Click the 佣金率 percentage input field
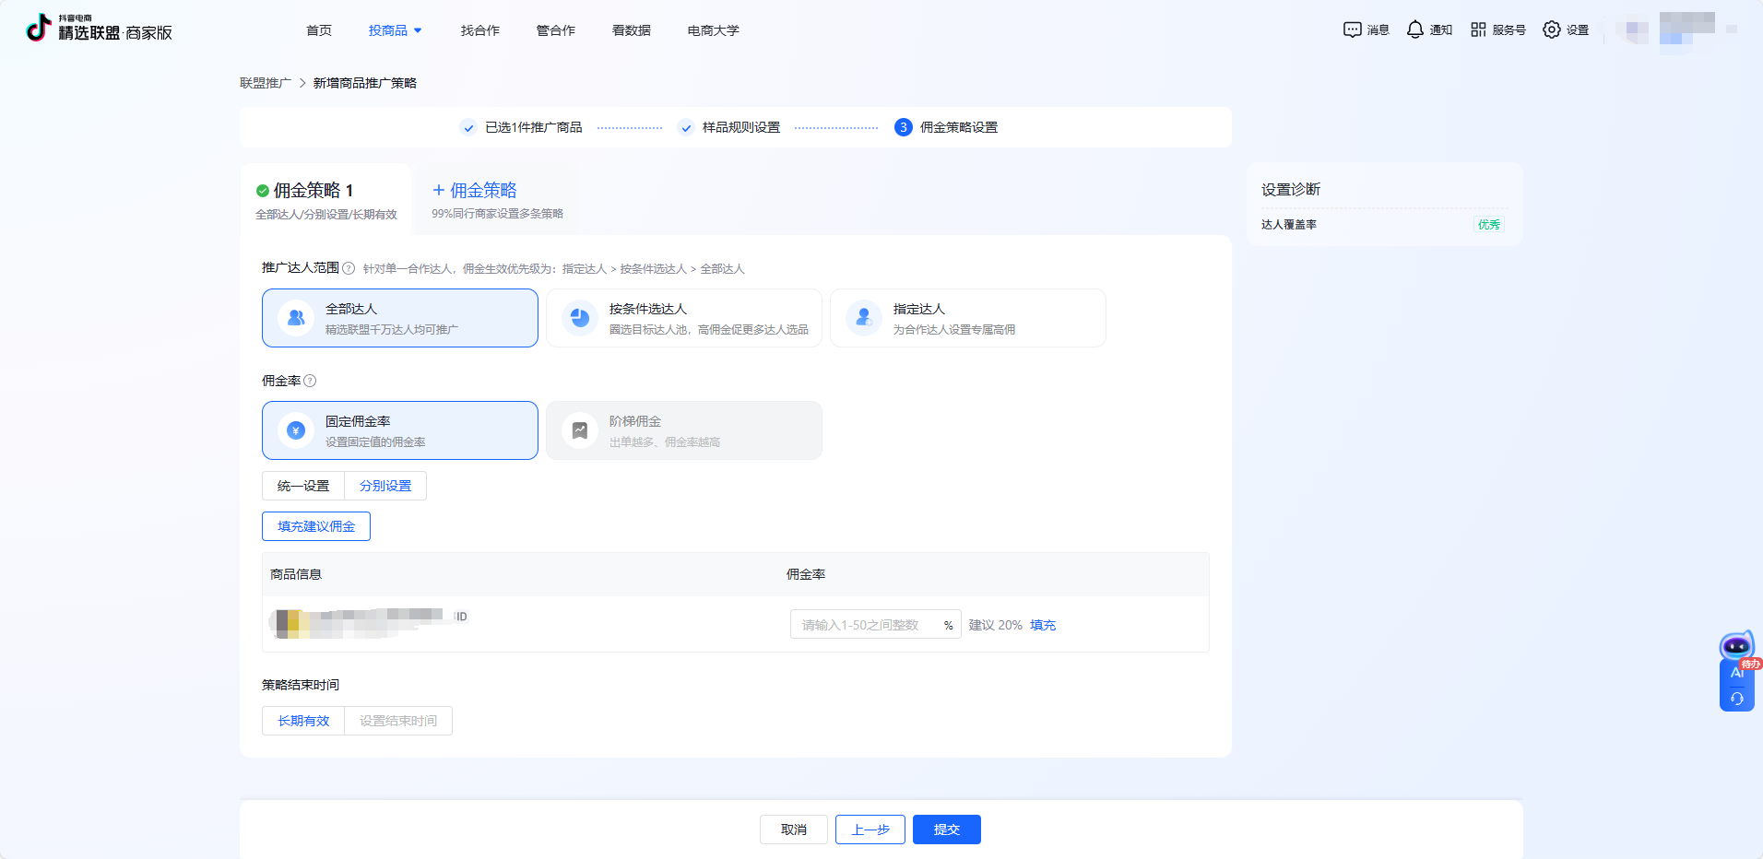The image size is (1763, 859). coord(865,625)
